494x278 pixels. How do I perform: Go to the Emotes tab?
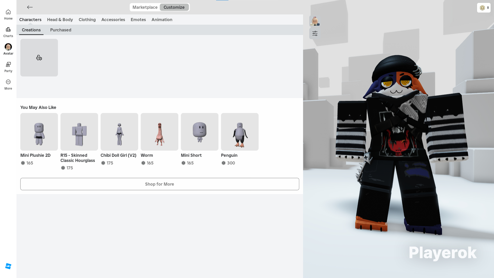(138, 20)
